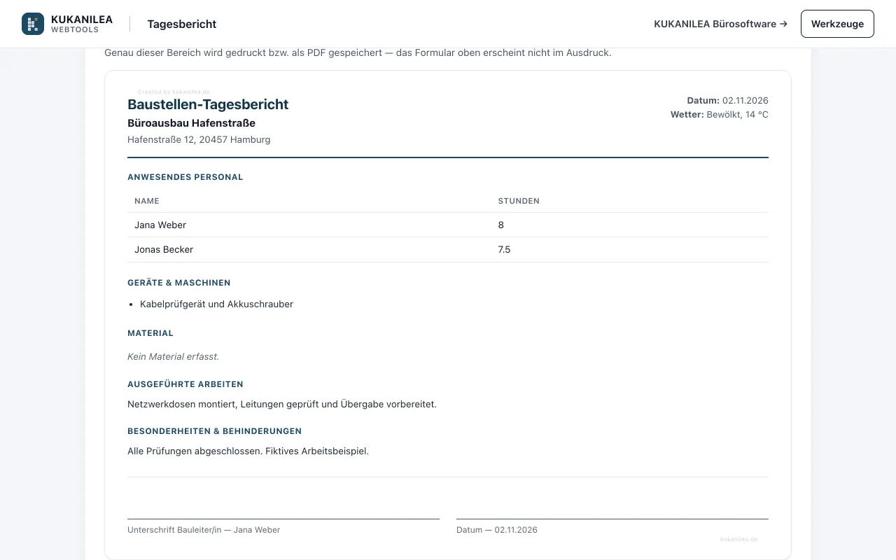Click the Tagesbericht page title

tap(182, 24)
